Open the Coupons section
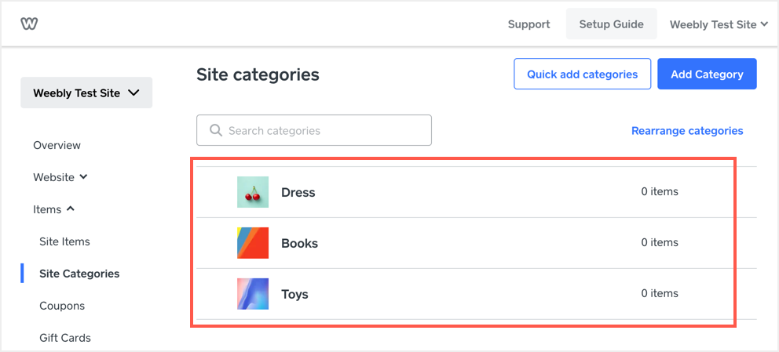This screenshot has height=352, width=779. pos(62,306)
